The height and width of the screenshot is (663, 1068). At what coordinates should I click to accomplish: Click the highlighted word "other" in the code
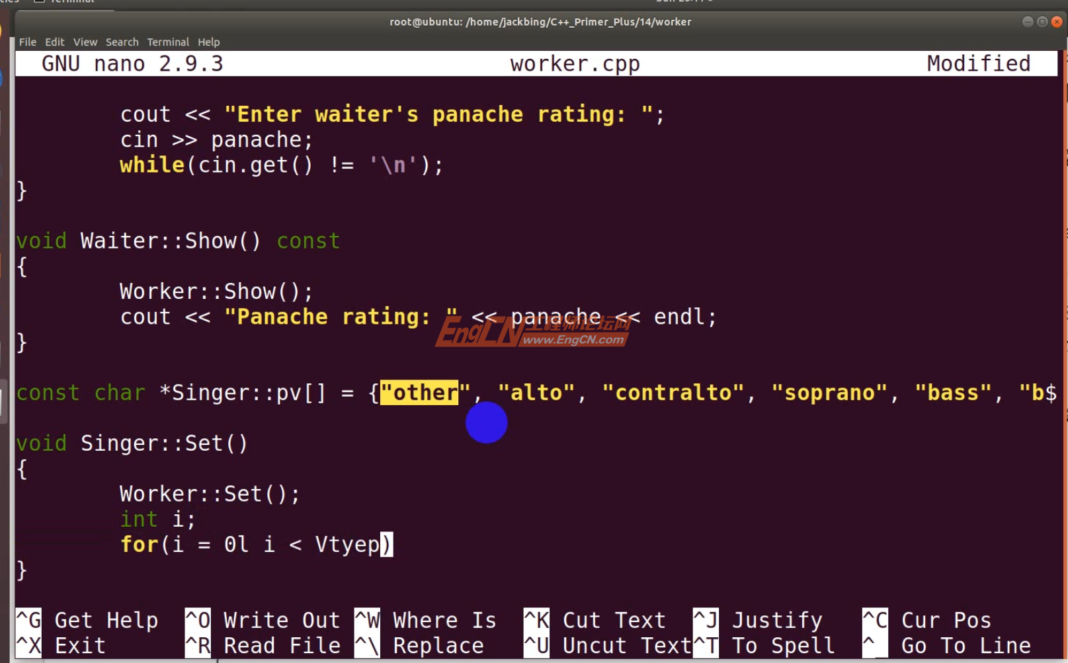click(419, 392)
